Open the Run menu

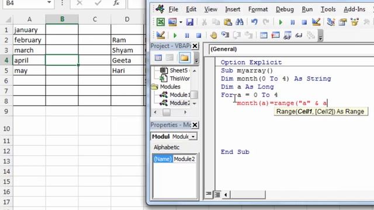pyautogui.click(x=307, y=9)
